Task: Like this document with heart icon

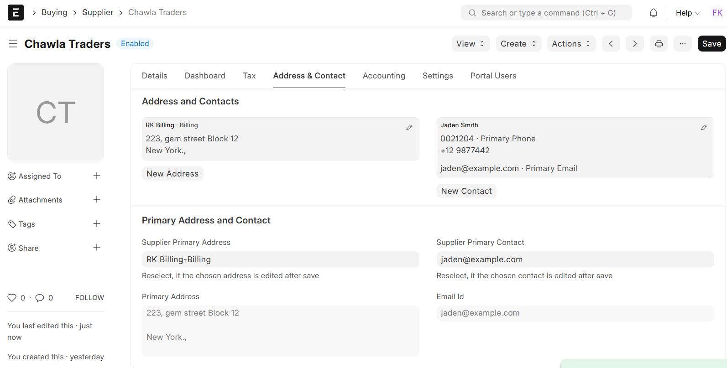Action: tap(12, 298)
